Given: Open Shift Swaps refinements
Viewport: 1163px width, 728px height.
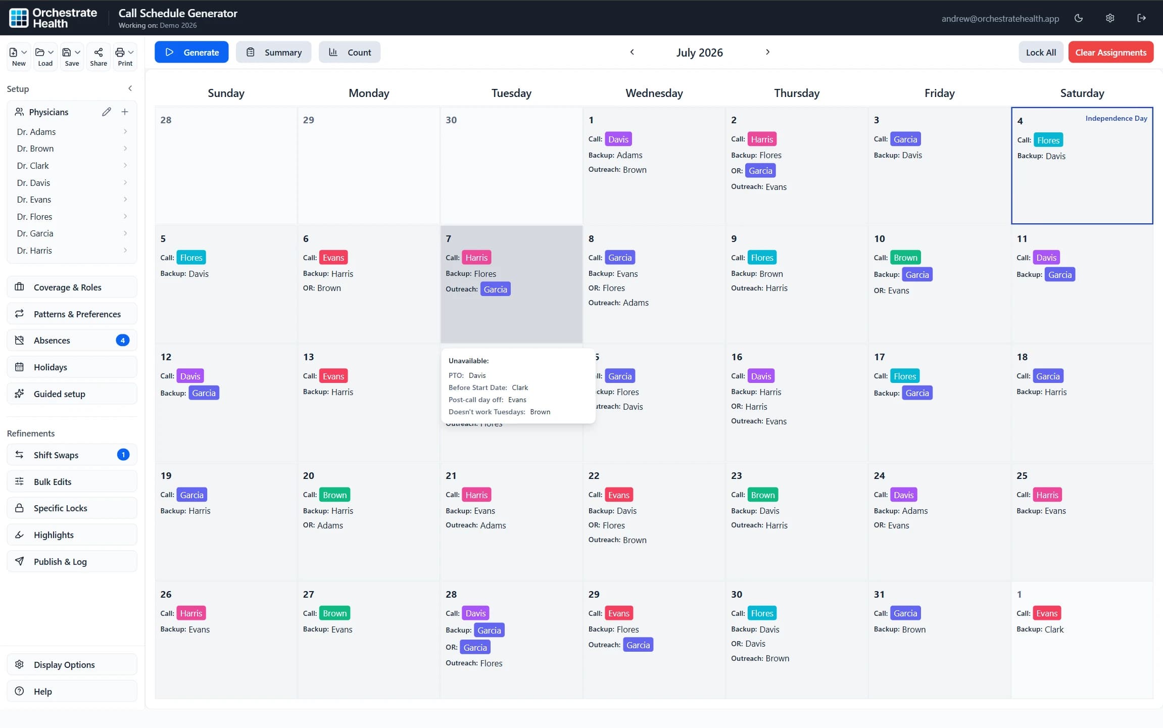Looking at the screenshot, I should (x=72, y=455).
